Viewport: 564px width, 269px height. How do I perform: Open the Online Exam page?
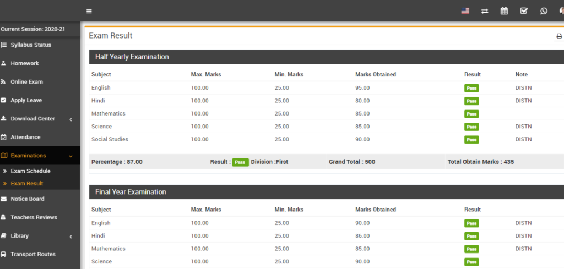pos(26,82)
